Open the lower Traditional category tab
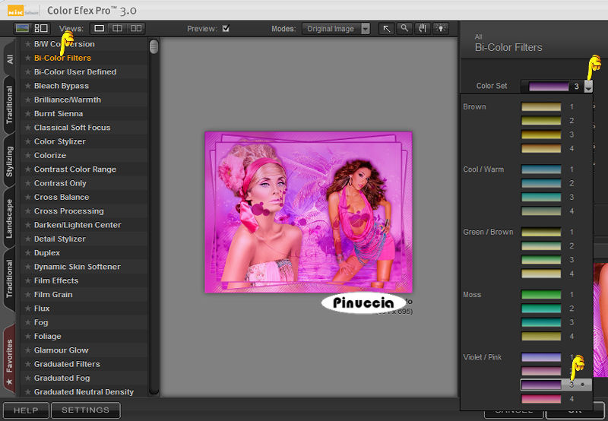608x421 pixels. click(9, 279)
